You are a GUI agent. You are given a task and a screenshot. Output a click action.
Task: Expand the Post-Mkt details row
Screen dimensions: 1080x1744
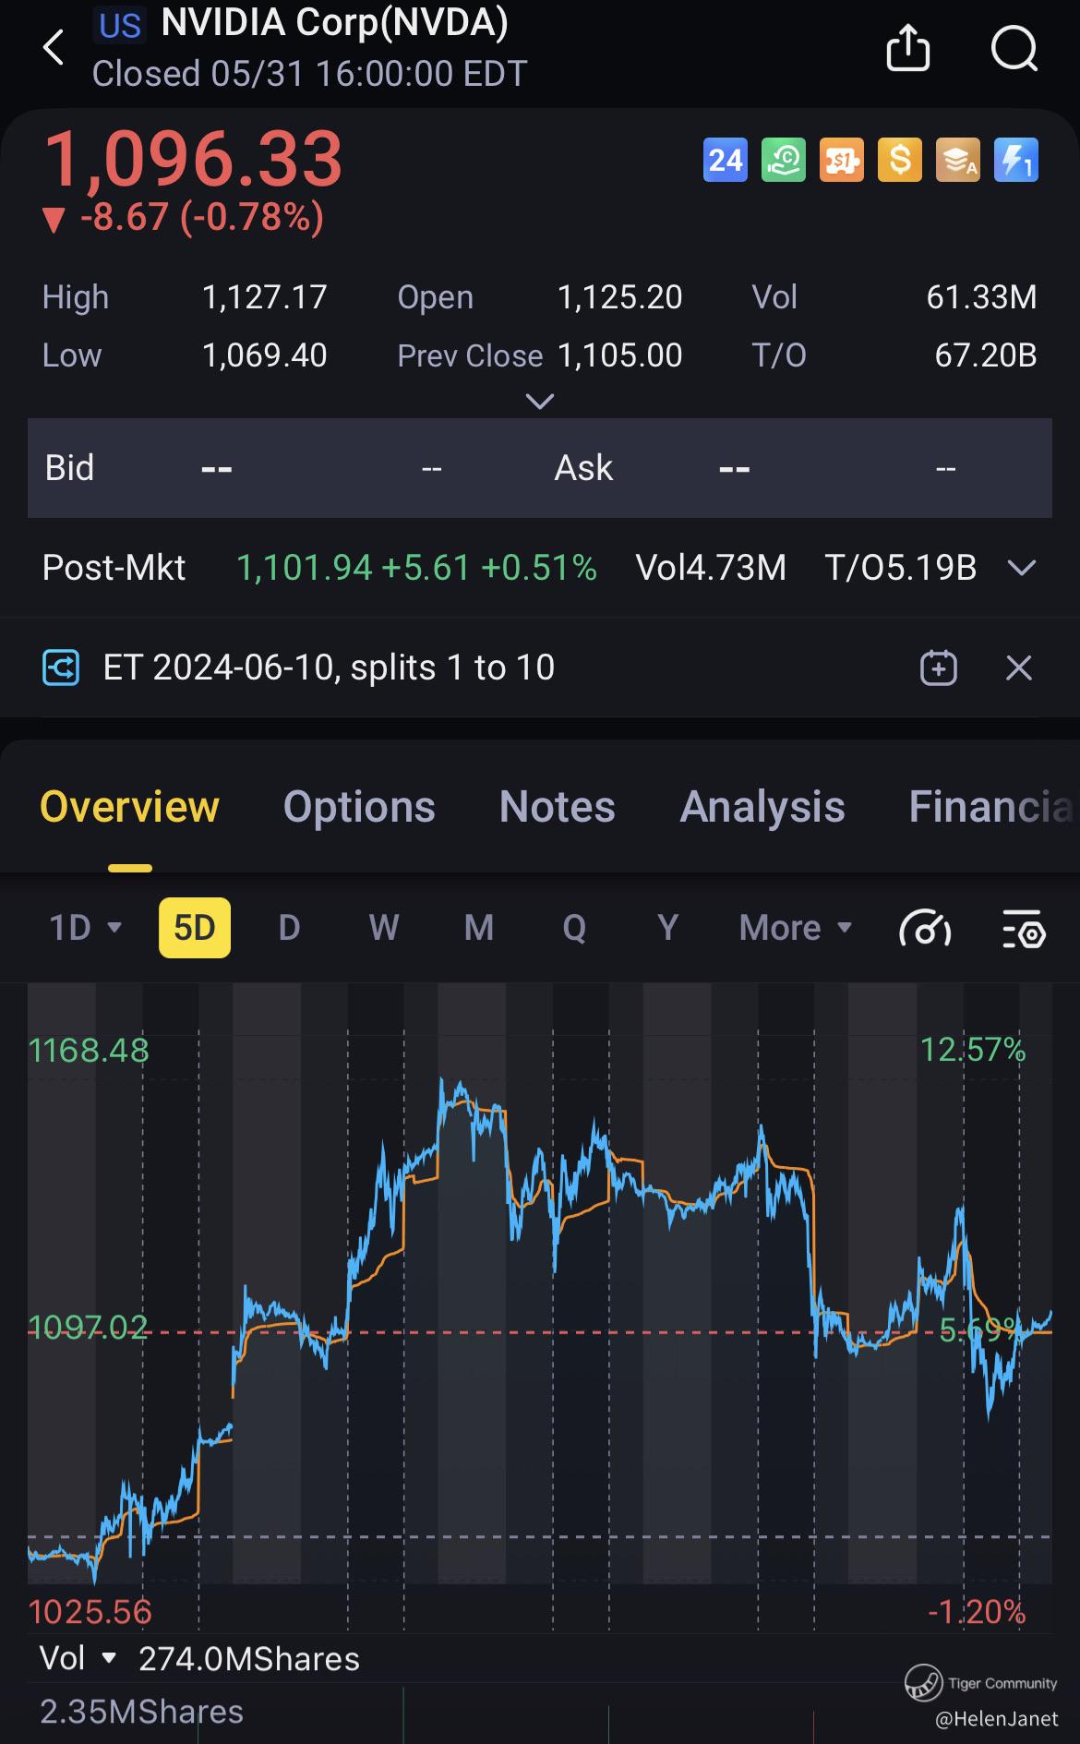(1022, 567)
